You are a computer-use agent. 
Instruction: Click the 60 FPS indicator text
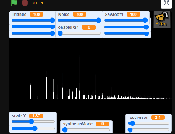[37, 3]
